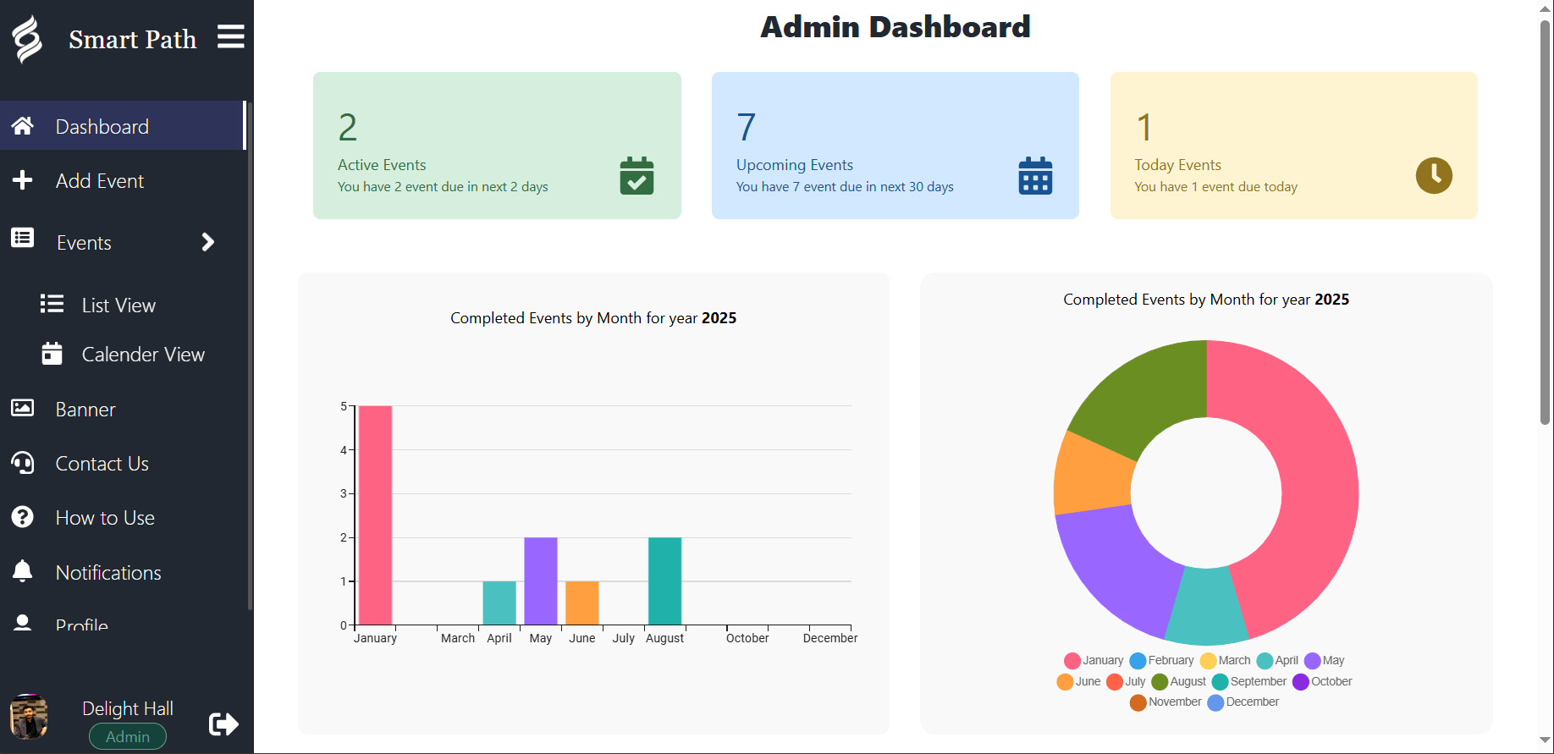Select List View under Events
The width and height of the screenshot is (1554, 754).
pyautogui.click(x=118, y=305)
